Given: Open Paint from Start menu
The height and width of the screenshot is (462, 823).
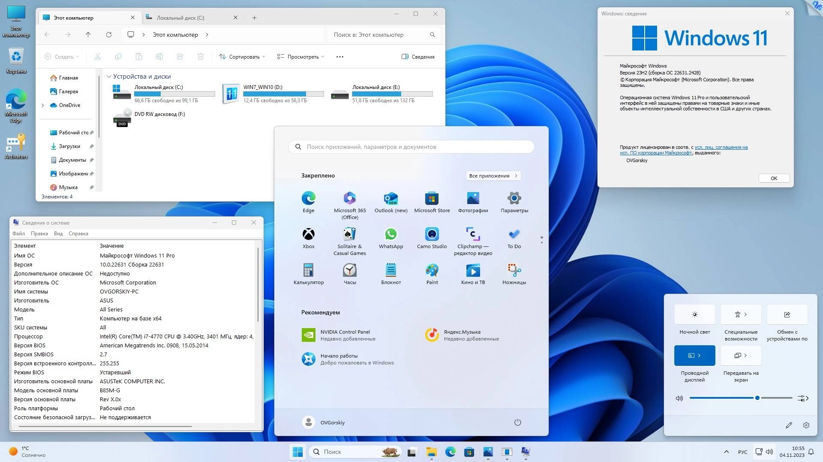Looking at the screenshot, I should tap(432, 274).
